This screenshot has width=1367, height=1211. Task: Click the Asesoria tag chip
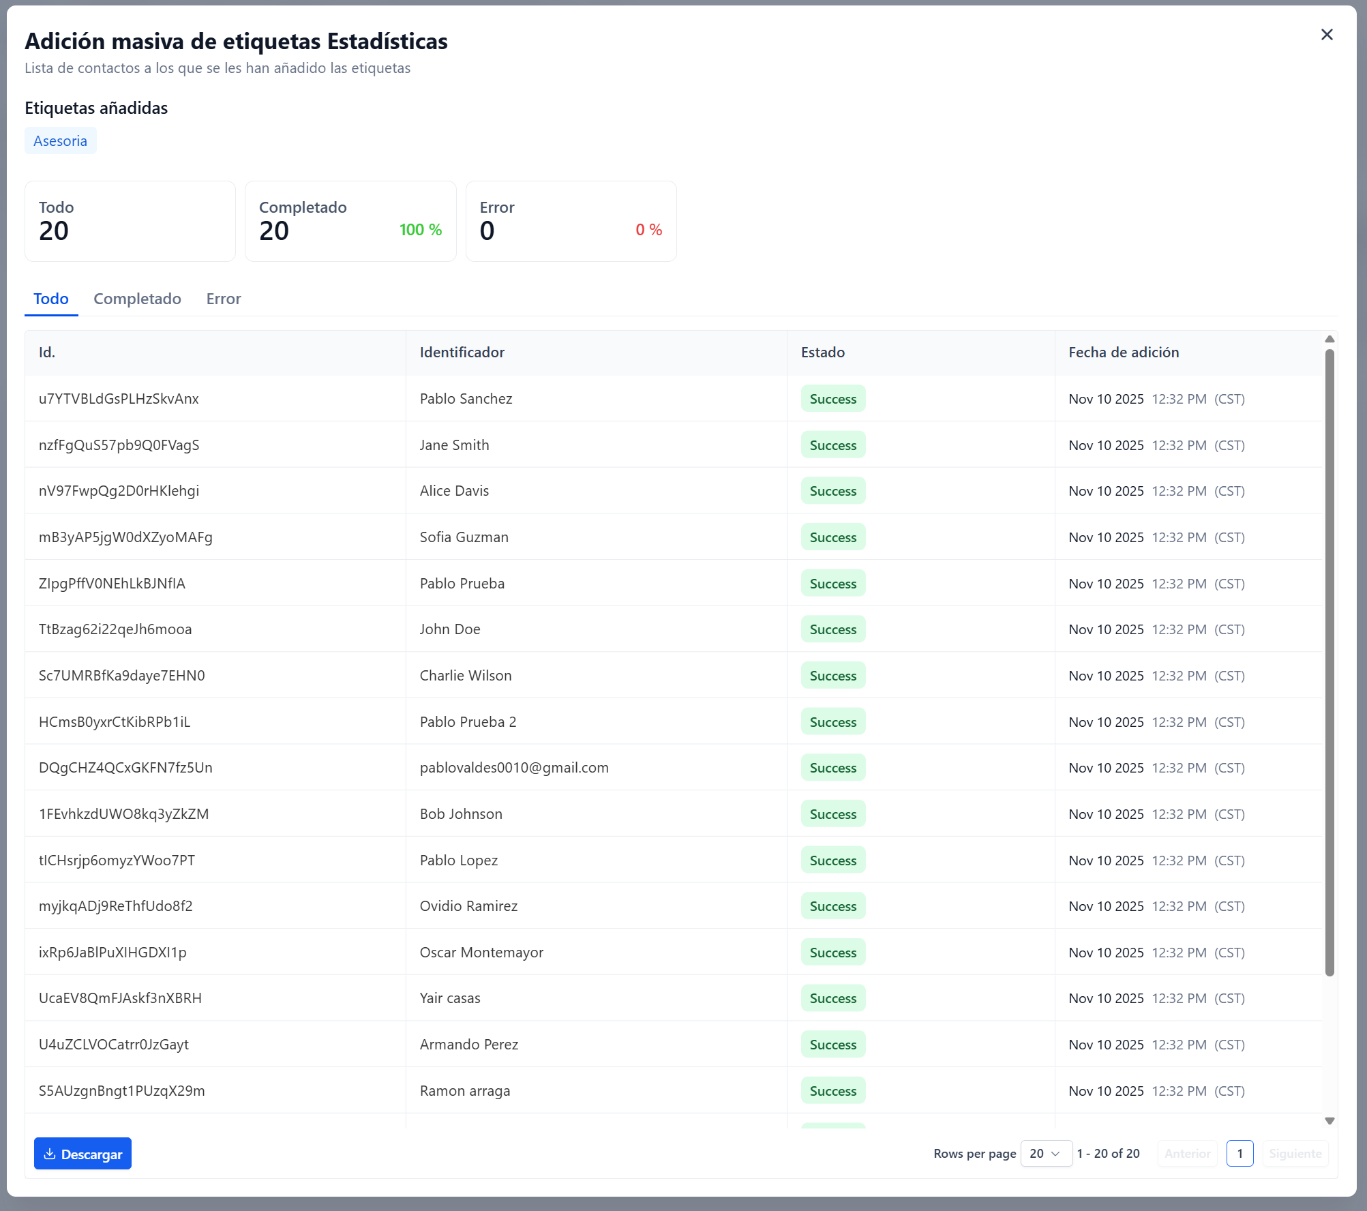coord(60,141)
